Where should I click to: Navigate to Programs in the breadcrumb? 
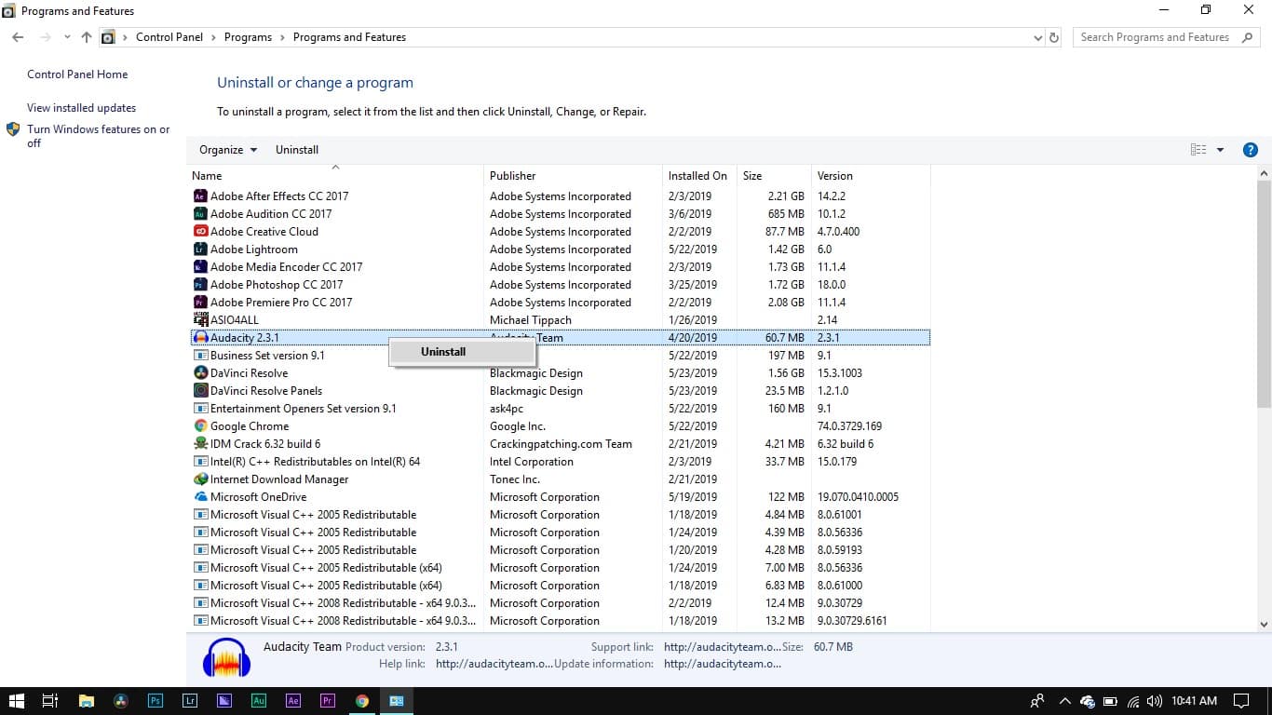[248, 37]
